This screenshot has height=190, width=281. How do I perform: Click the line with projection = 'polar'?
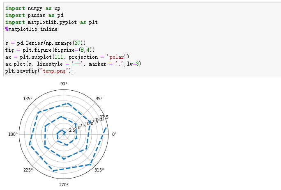click(x=67, y=57)
